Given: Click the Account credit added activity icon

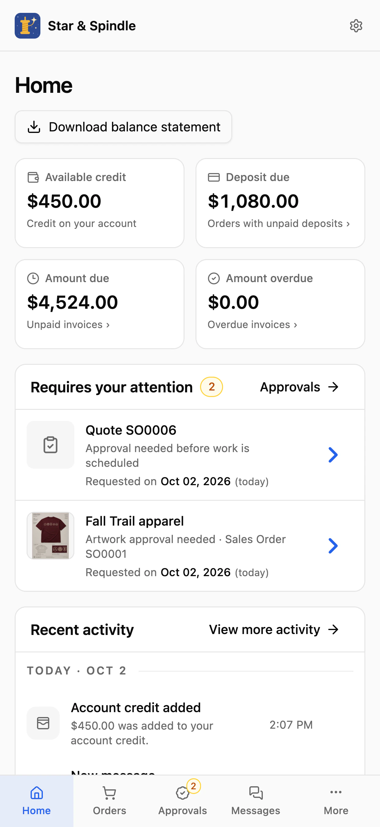Looking at the screenshot, I should point(43,723).
